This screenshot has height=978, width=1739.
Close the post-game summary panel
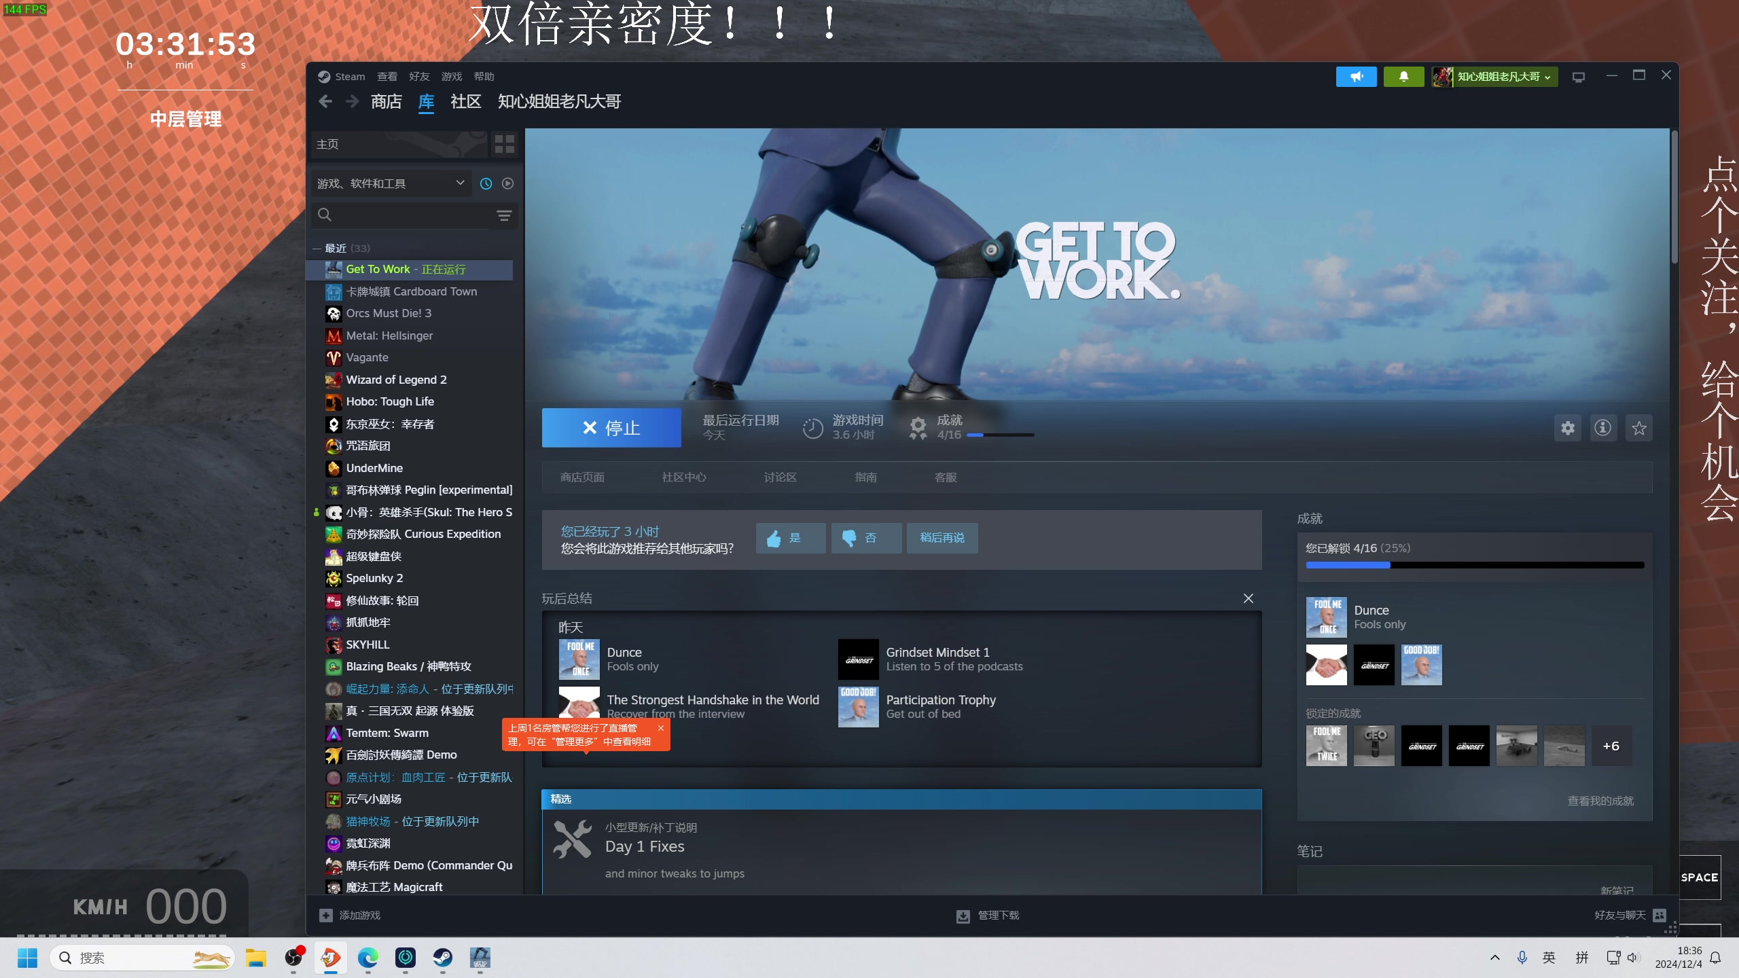pos(1249,598)
